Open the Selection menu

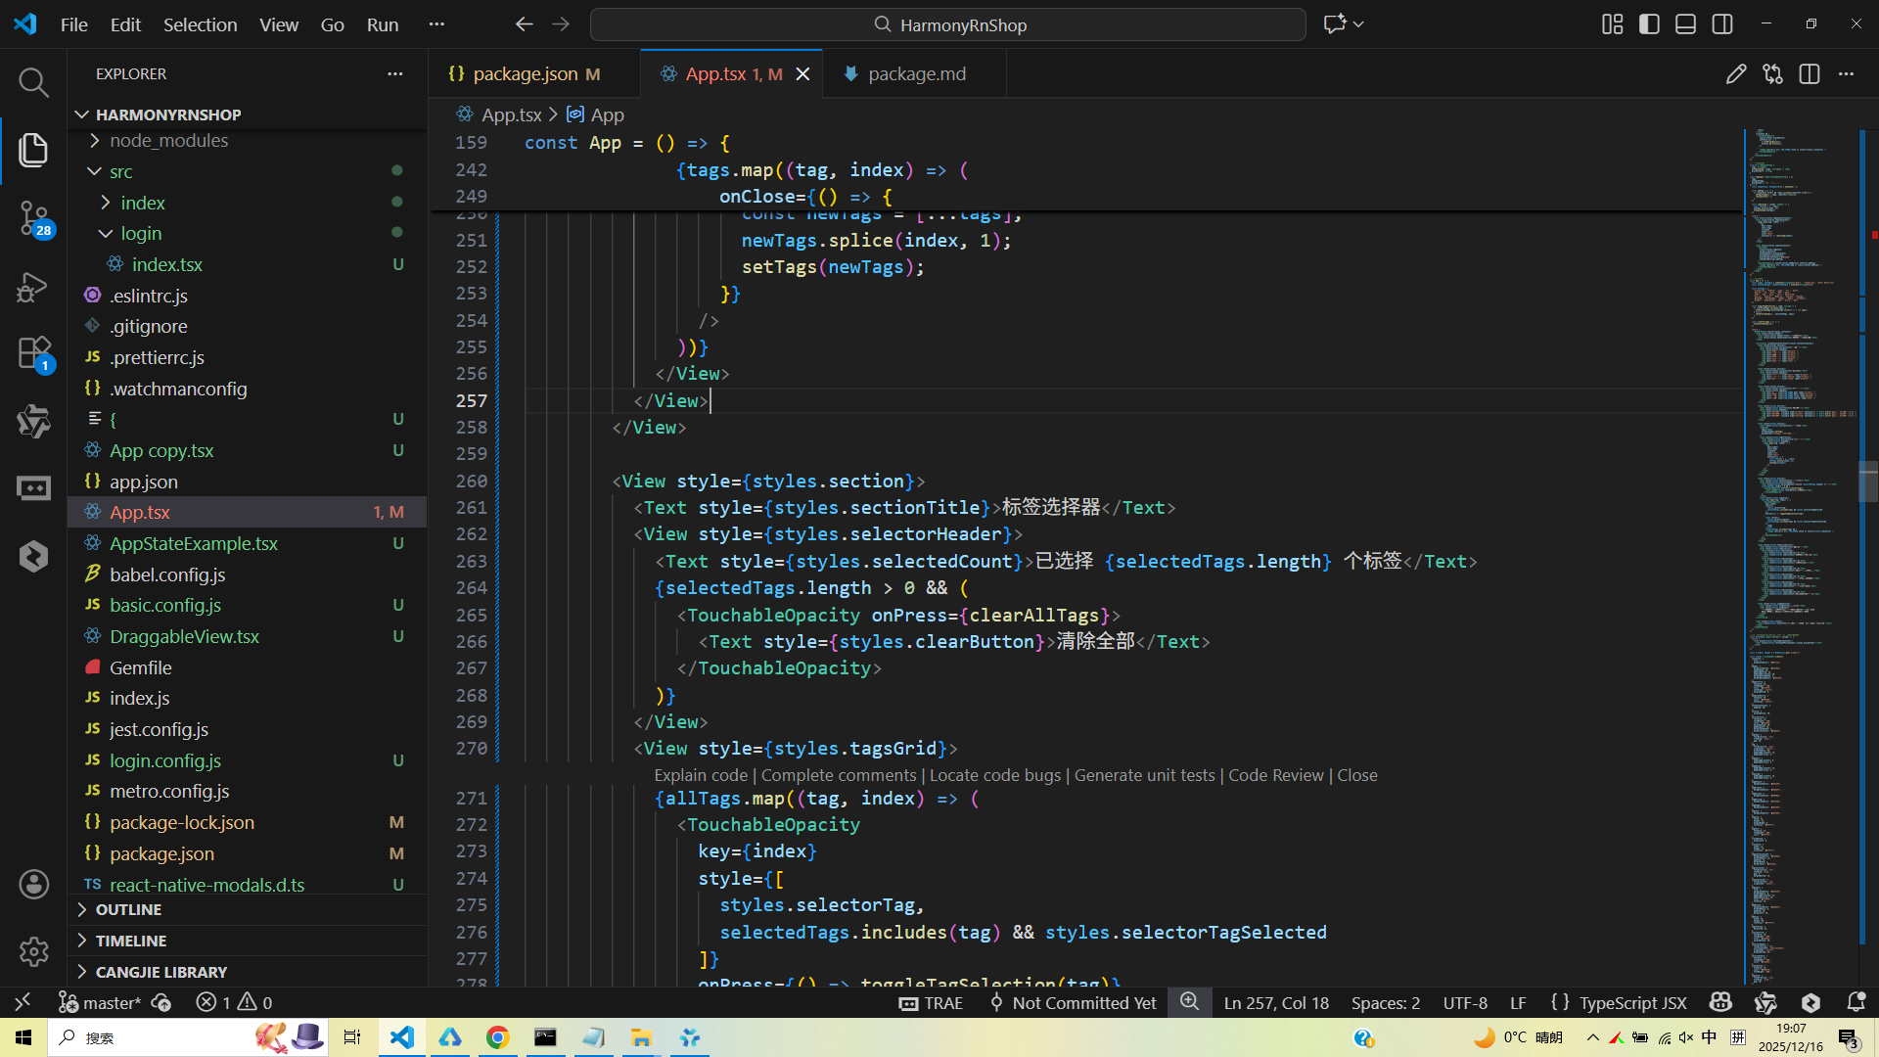tap(200, 24)
